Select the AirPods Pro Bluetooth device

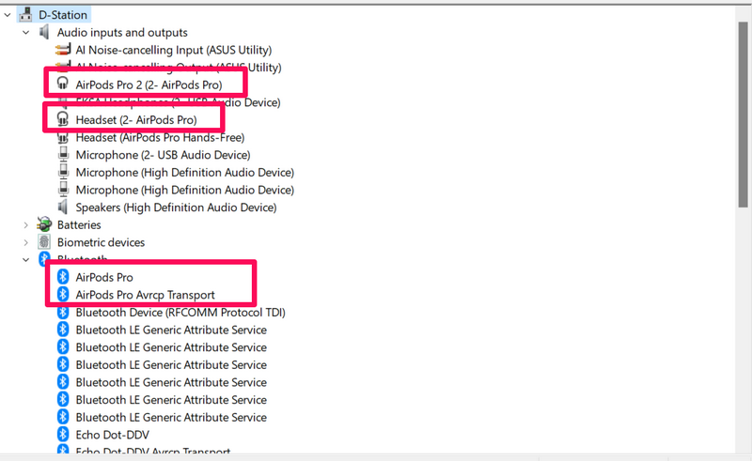coord(104,277)
